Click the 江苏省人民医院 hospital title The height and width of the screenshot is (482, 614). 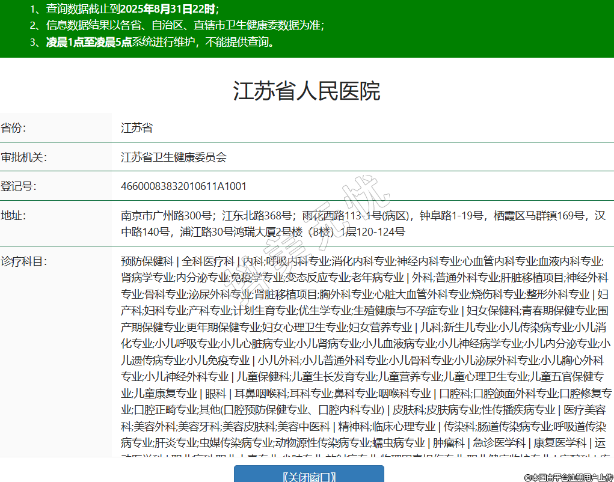[x=307, y=91]
